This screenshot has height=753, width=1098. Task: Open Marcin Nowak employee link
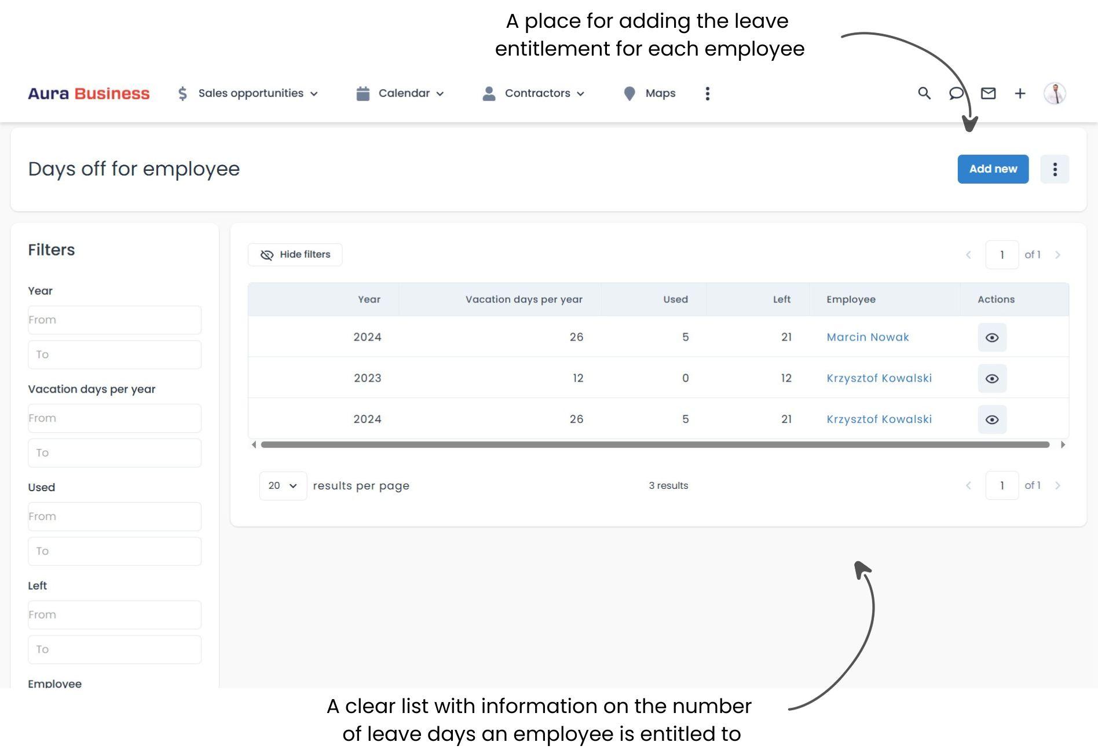pyautogui.click(x=868, y=337)
